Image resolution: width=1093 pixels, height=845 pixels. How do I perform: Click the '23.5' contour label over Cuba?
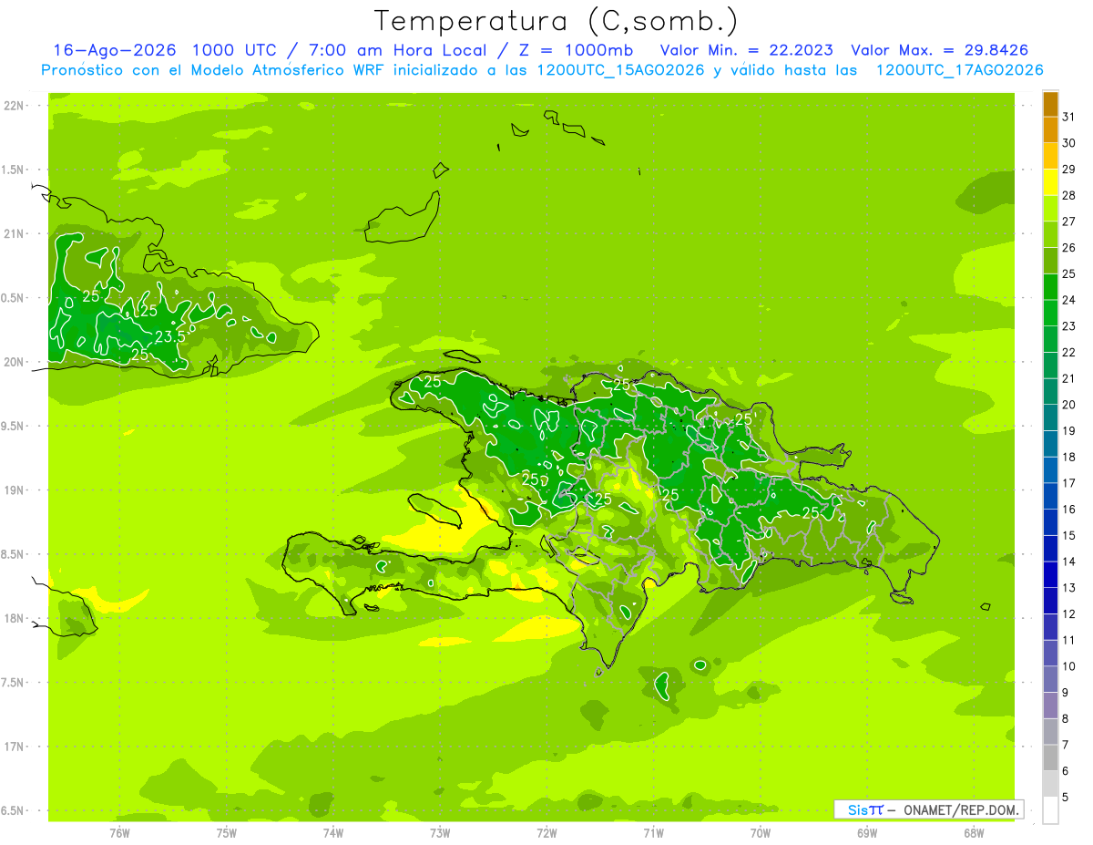[x=169, y=336]
